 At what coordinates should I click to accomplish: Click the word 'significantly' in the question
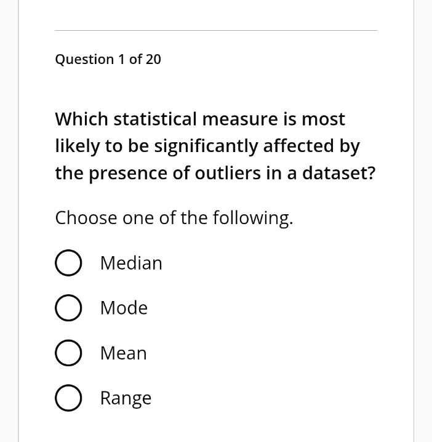click(206, 147)
